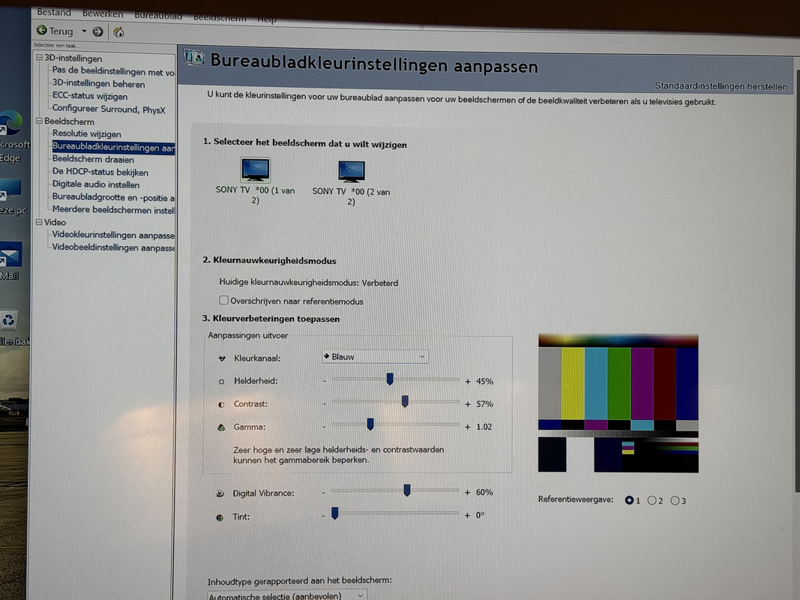This screenshot has width=800, height=600.
Task: Open Videobeeldinstellingen aanpassen page
Action: (x=113, y=247)
